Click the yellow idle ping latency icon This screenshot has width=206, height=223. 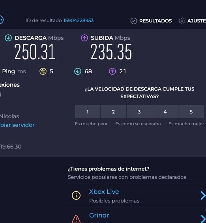43,71
